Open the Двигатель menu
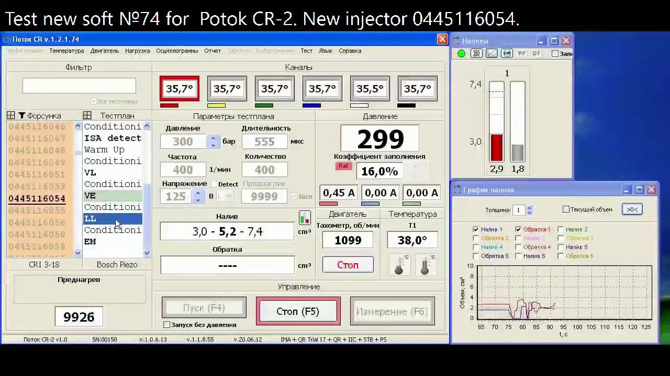Screen dimensions: 670x376 105,51
